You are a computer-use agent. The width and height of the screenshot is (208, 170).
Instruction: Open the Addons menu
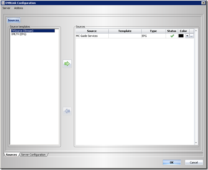pos(19,8)
